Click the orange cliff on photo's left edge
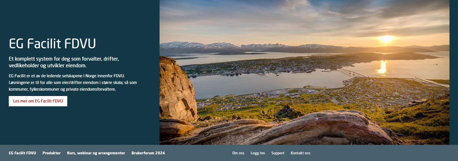Viewport: 458px width, 161px height. point(177,89)
